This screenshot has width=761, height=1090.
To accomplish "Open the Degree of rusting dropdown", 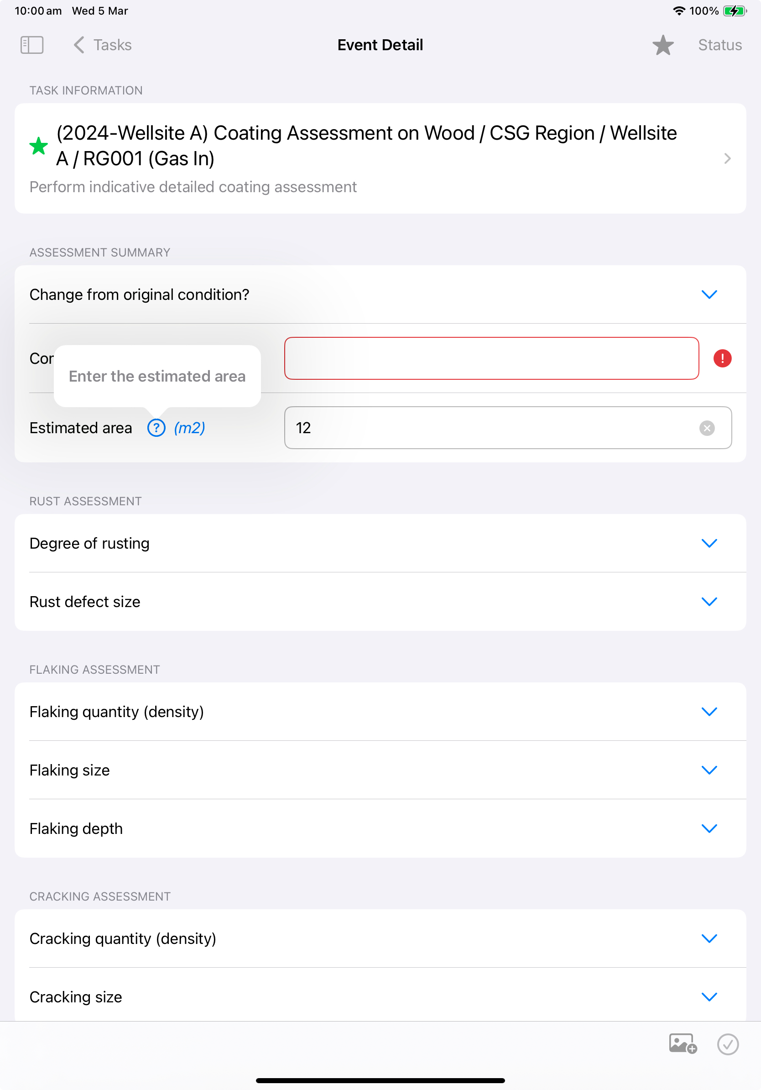I will coord(380,543).
